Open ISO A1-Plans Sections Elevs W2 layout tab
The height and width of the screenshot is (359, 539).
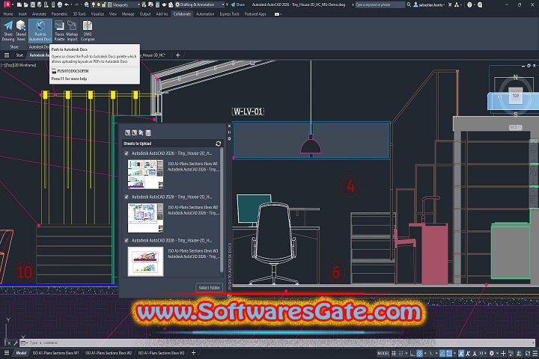[x=109, y=353]
